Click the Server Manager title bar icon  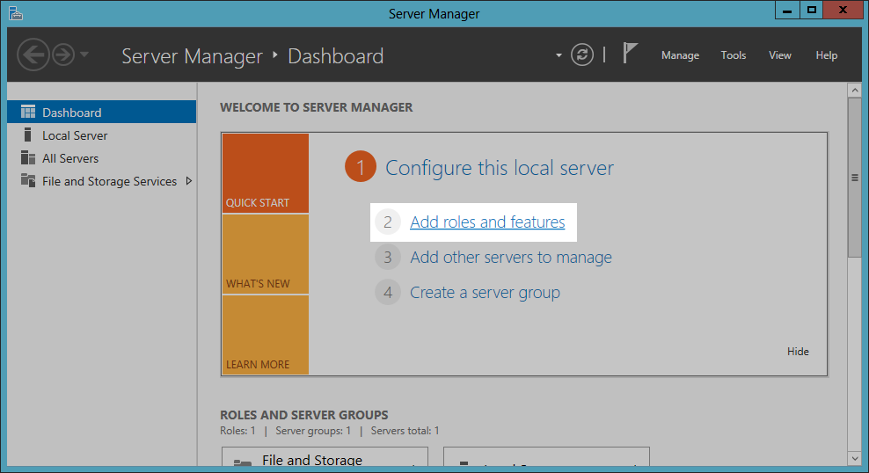click(x=16, y=13)
